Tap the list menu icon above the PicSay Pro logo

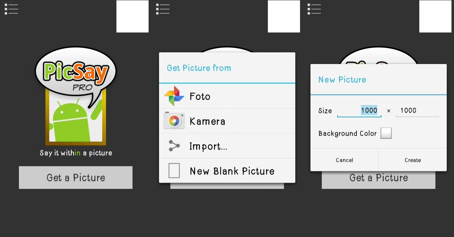point(11,9)
